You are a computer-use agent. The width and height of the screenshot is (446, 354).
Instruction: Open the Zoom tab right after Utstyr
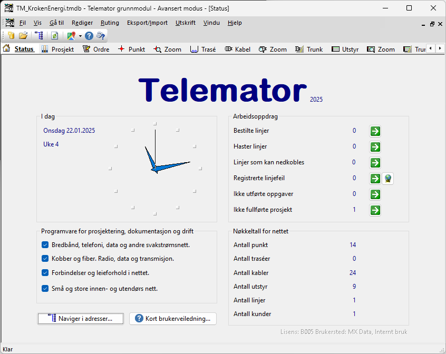[381, 49]
